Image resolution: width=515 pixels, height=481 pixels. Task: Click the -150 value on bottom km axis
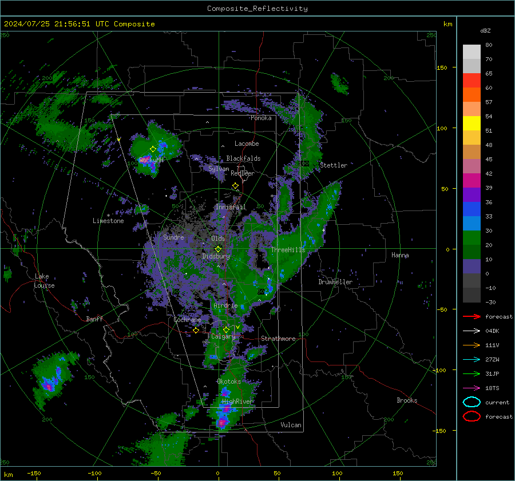[x=34, y=474]
